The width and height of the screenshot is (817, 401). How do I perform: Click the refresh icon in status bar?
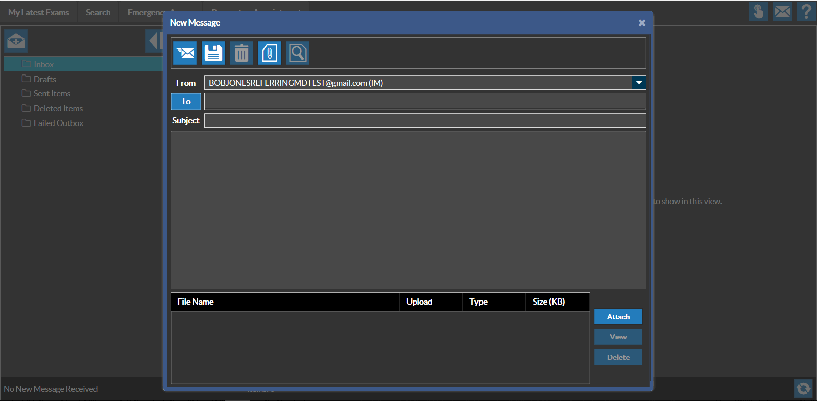click(803, 389)
